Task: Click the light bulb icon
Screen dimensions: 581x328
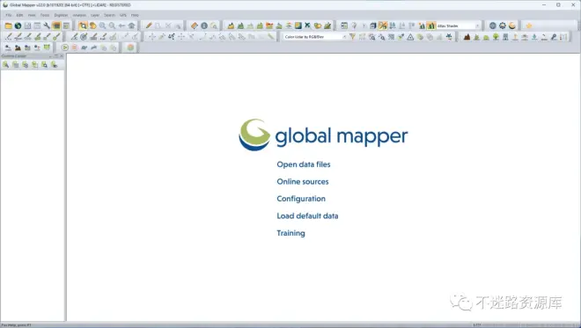Action: (x=354, y=26)
